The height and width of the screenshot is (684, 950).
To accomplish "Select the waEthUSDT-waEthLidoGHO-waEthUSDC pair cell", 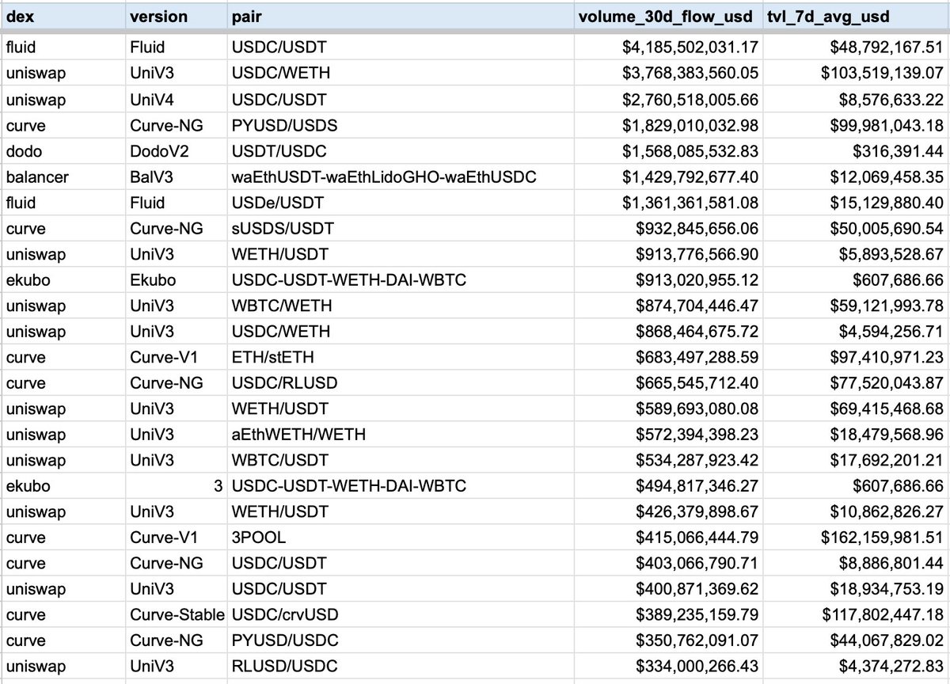I will pyautogui.click(x=401, y=177).
